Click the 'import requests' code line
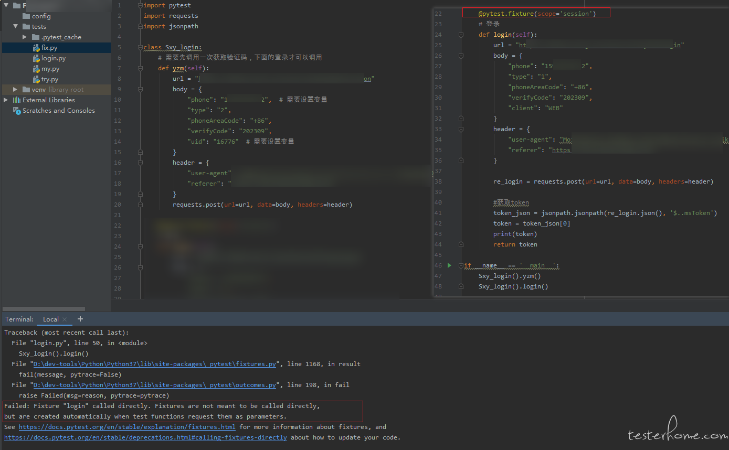 pos(171,16)
